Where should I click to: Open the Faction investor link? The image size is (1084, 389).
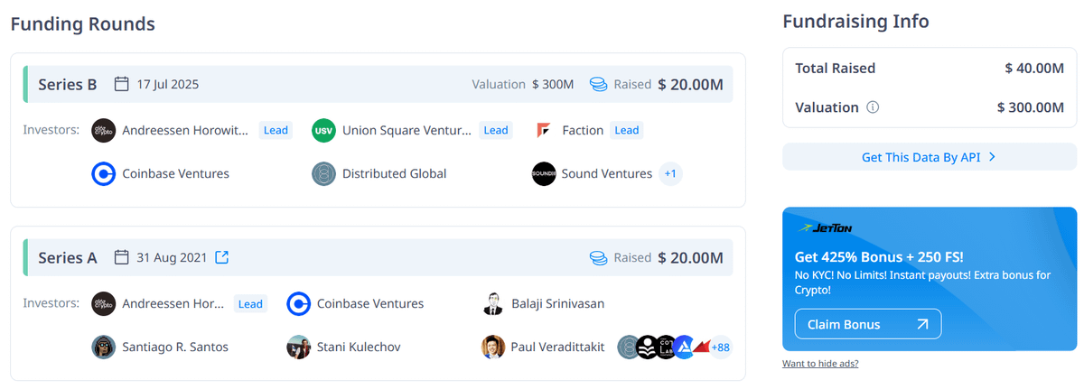click(x=583, y=131)
